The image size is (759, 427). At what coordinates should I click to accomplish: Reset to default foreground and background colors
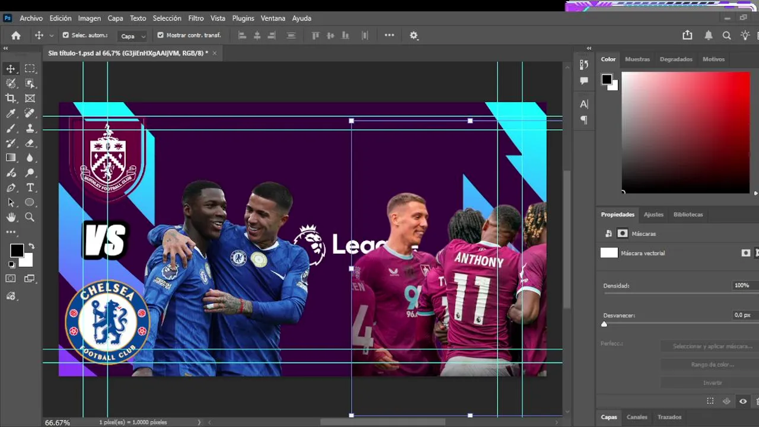(12, 265)
